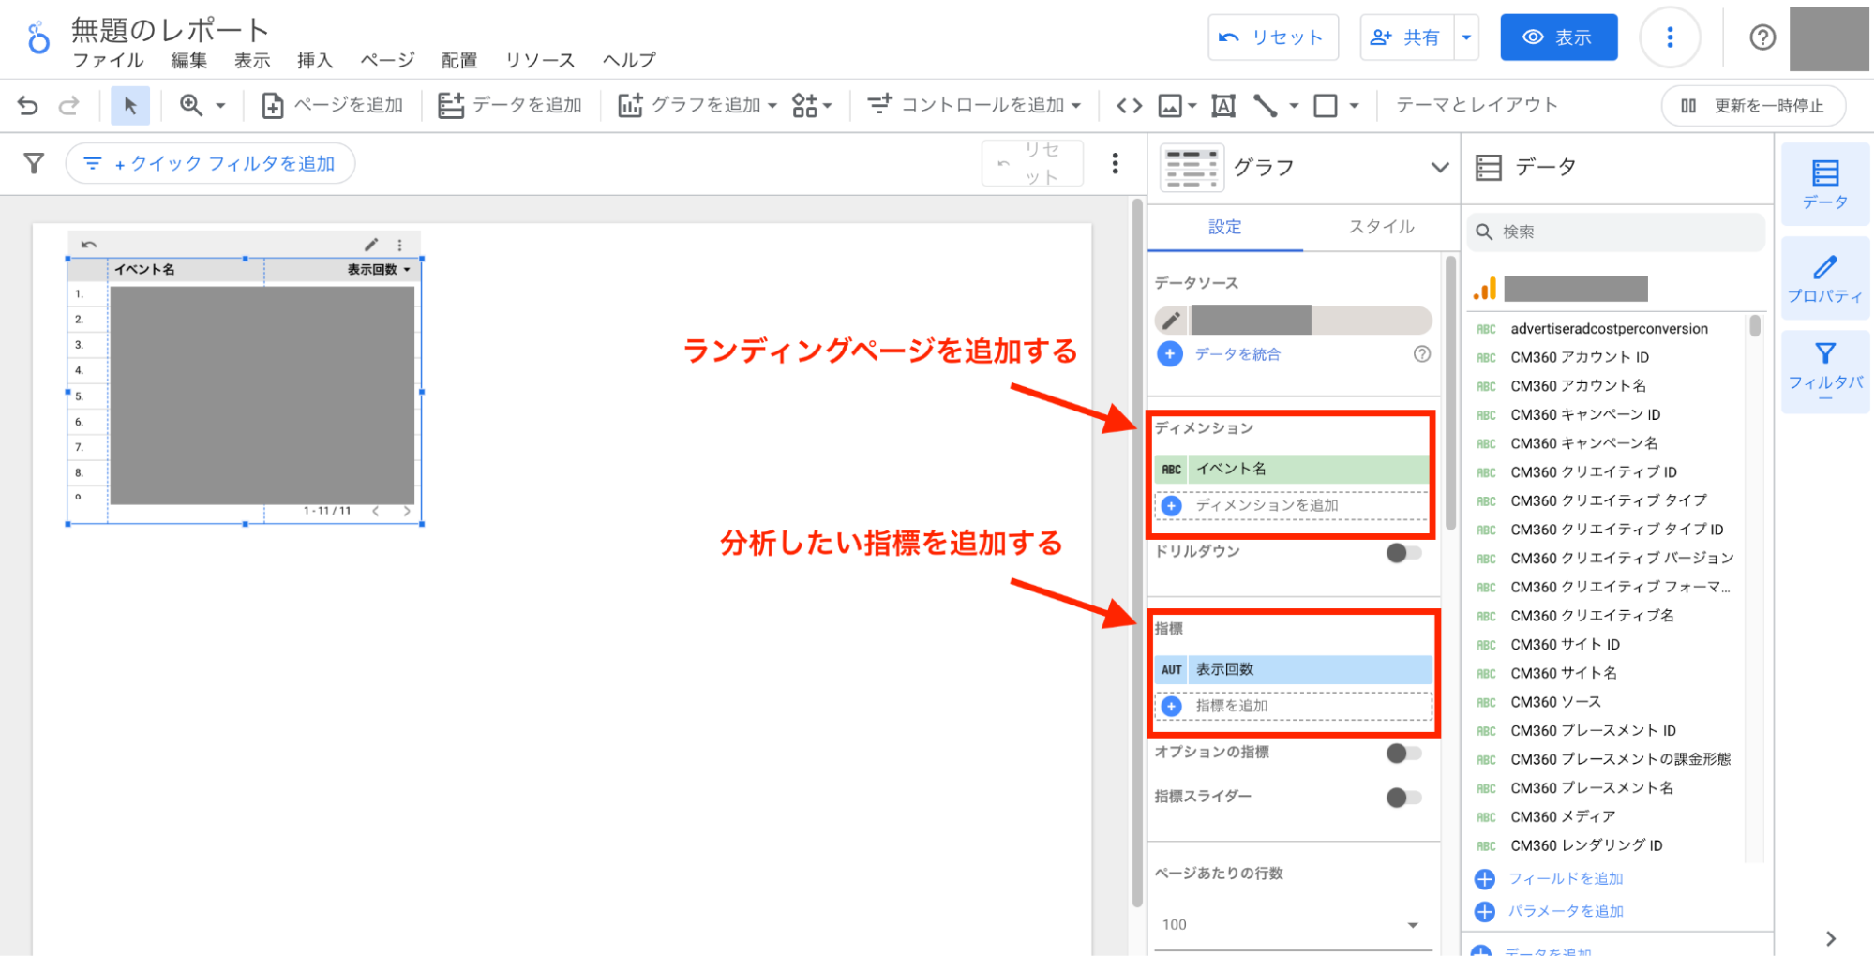Click the embed URL code icon
This screenshot has height=956, width=1874.
(x=1129, y=106)
